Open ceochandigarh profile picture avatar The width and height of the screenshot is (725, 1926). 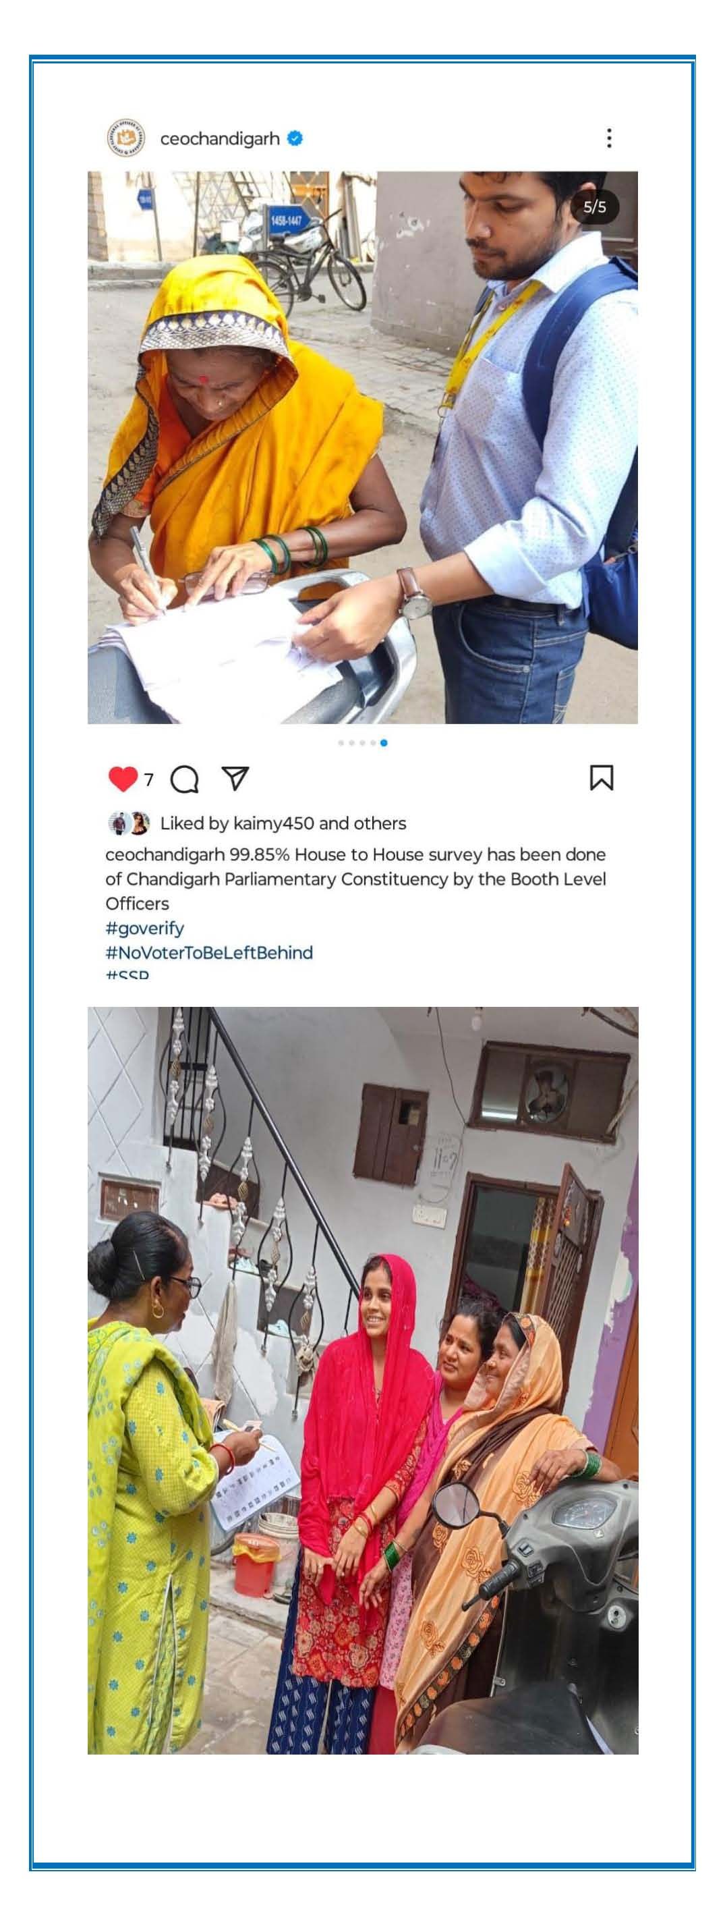126,138
